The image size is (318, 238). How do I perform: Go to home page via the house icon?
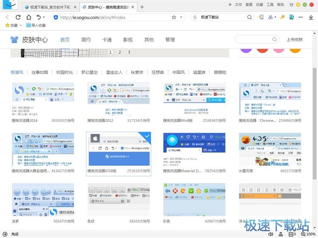coord(29,17)
